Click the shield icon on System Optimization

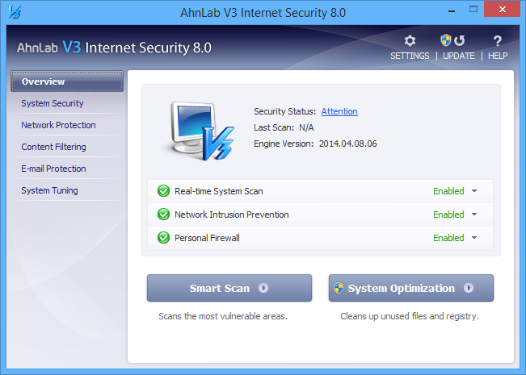pos(339,288)
